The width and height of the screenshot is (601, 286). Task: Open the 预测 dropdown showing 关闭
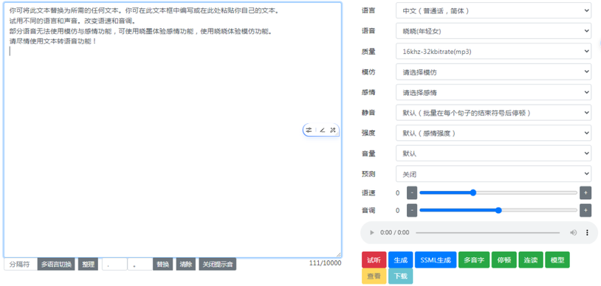click(x=493, y=174)
